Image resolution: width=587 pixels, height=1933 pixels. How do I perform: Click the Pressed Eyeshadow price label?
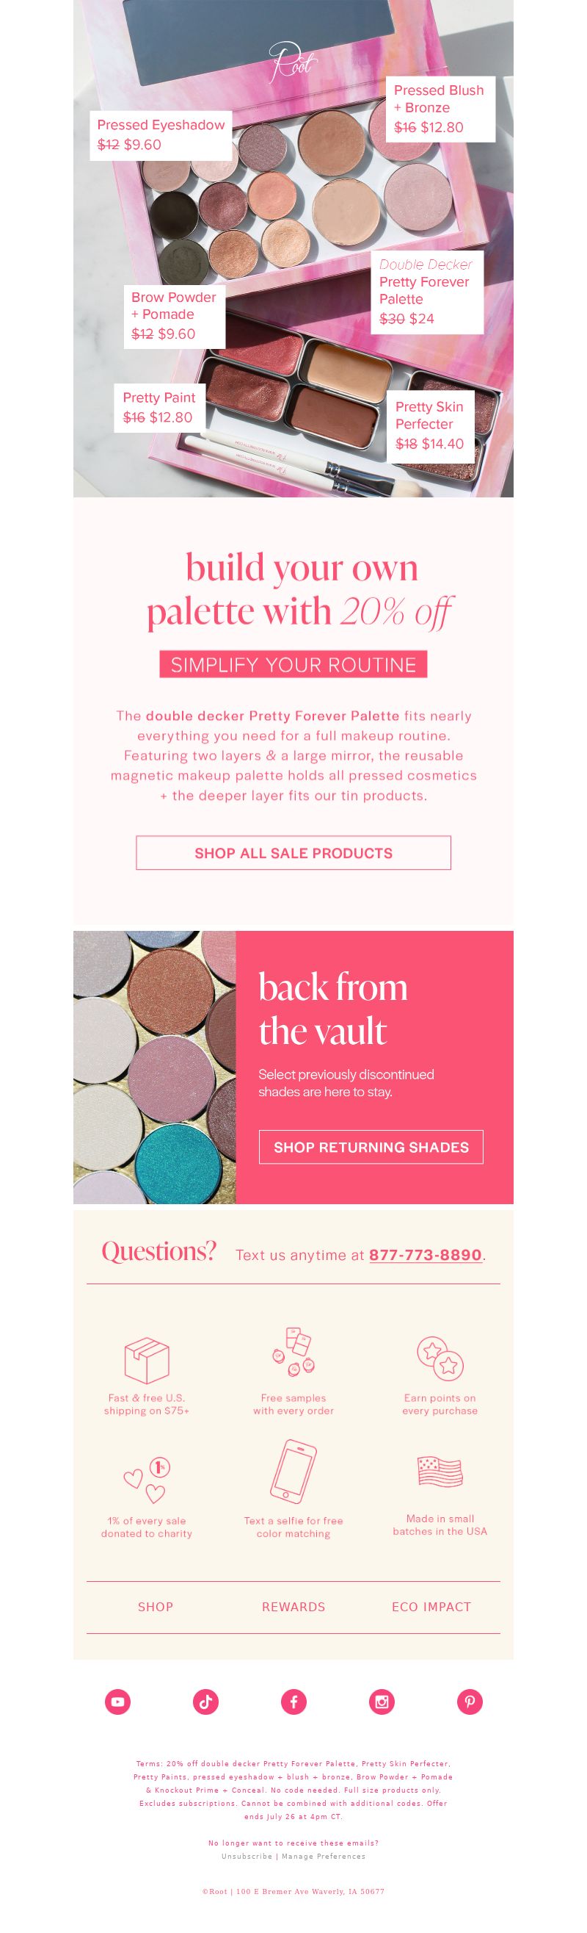pos(161,135)
